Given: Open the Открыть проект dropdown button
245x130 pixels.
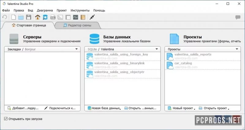Looking at the screenshot, I should click(214, 108).
